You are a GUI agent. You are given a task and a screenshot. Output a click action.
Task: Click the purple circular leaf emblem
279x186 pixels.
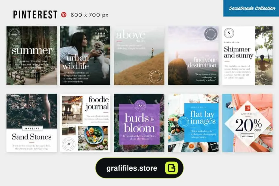click(x=140, y=106)
